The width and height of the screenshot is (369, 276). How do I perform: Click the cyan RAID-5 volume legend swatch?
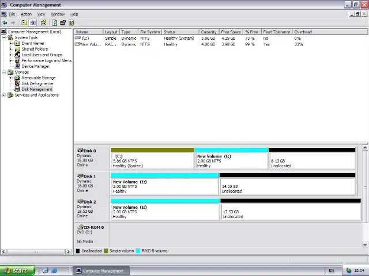click(138, 251)
